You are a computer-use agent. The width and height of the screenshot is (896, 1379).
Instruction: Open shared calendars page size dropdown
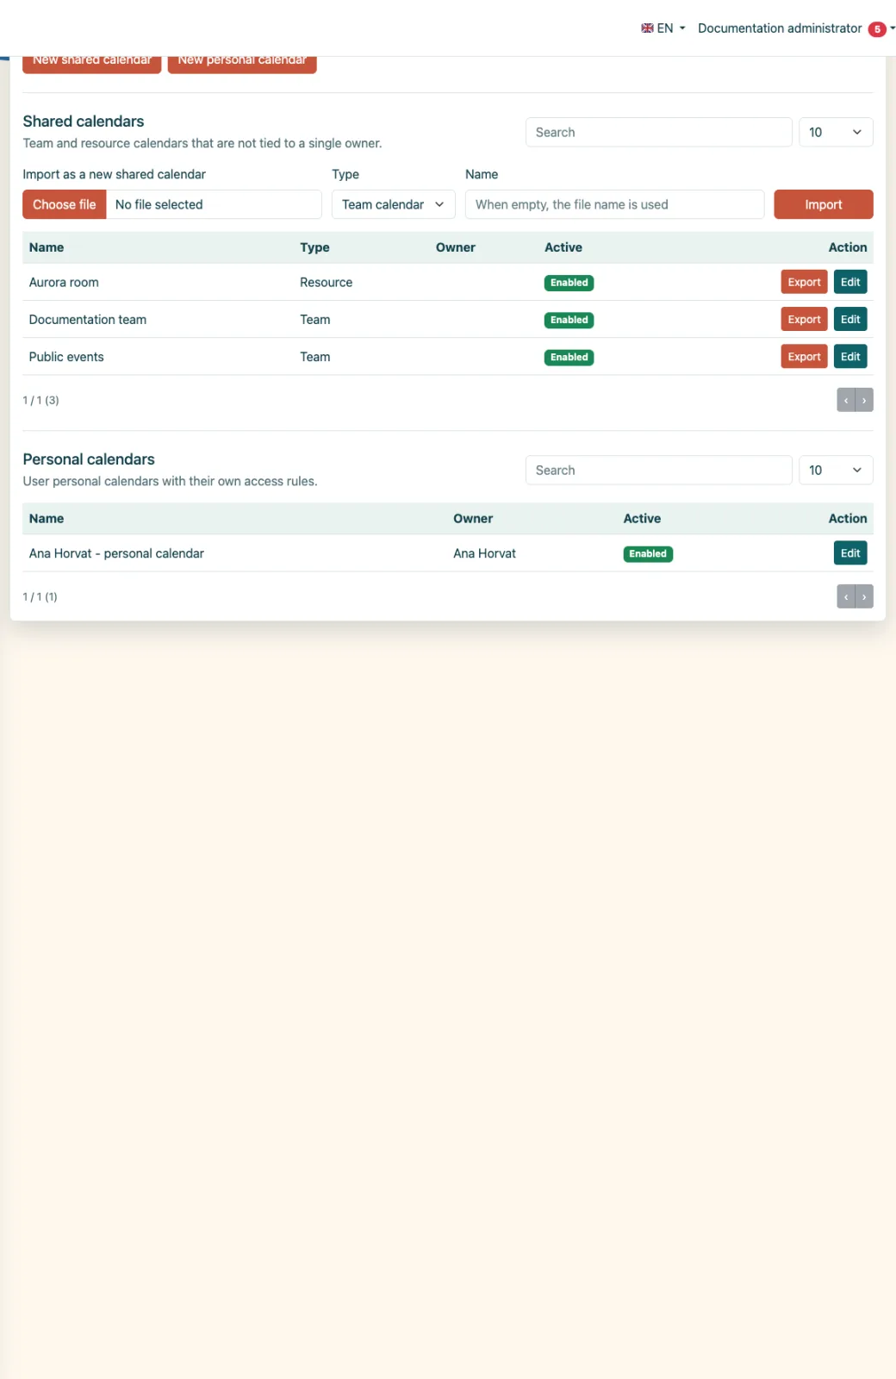tap(836, 132)
